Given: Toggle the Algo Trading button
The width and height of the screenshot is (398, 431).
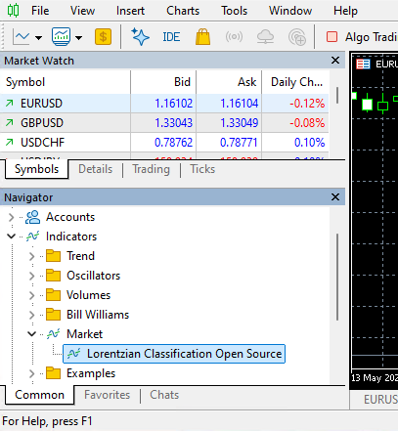Looking at the screenshot, I should [x=361, y=37].
